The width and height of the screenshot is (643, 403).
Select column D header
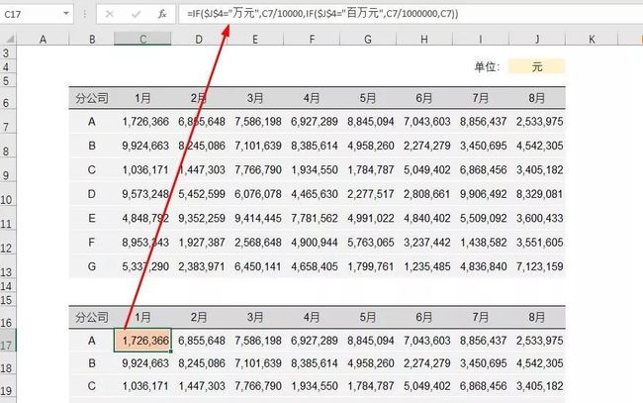(199, 39)
